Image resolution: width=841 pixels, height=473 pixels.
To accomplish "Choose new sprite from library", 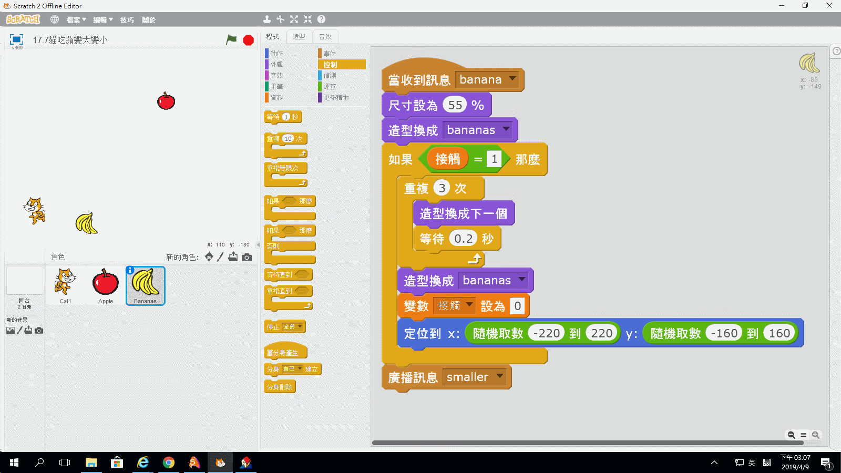I will click(x=209, y=256).
